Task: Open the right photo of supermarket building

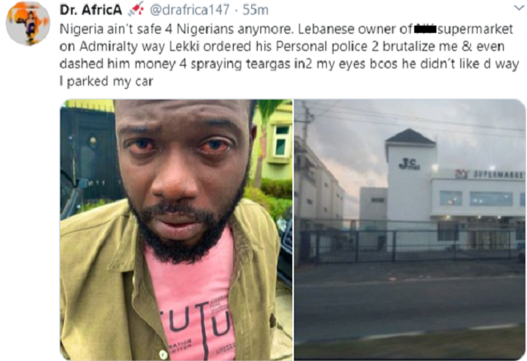Action: pos(410,230)
